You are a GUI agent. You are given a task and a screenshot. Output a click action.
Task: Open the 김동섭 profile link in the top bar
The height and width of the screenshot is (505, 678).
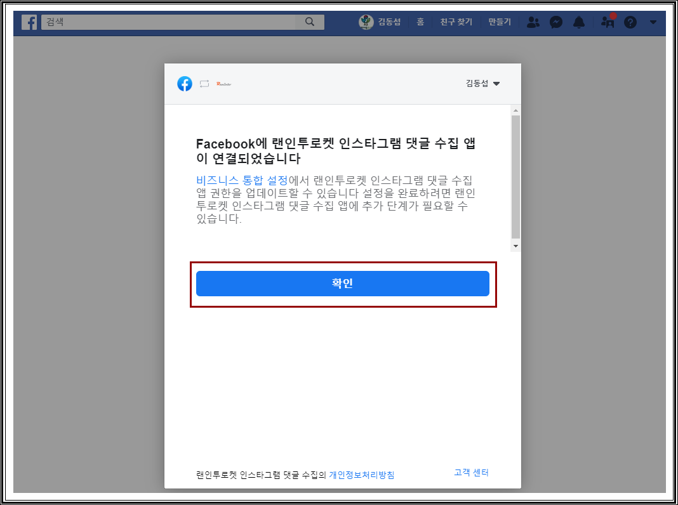[x=390, y=22]
